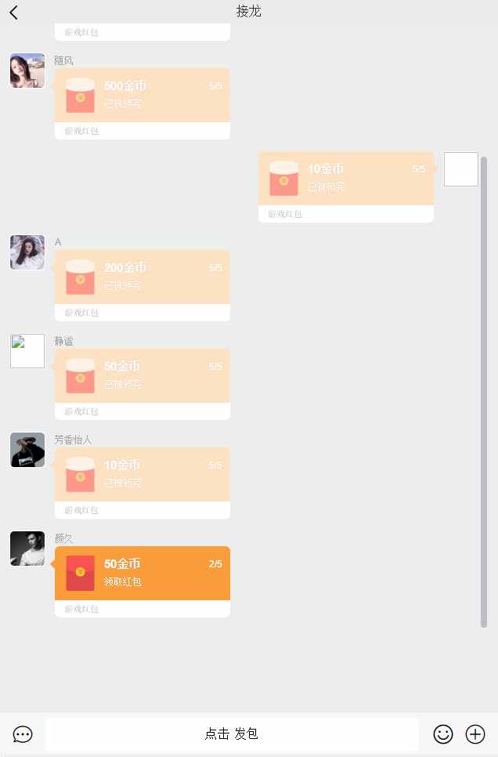Click the envelope icon in your own 10金币 packet
The height and width of the screenshot is (757, 498).
click(283, 178)
